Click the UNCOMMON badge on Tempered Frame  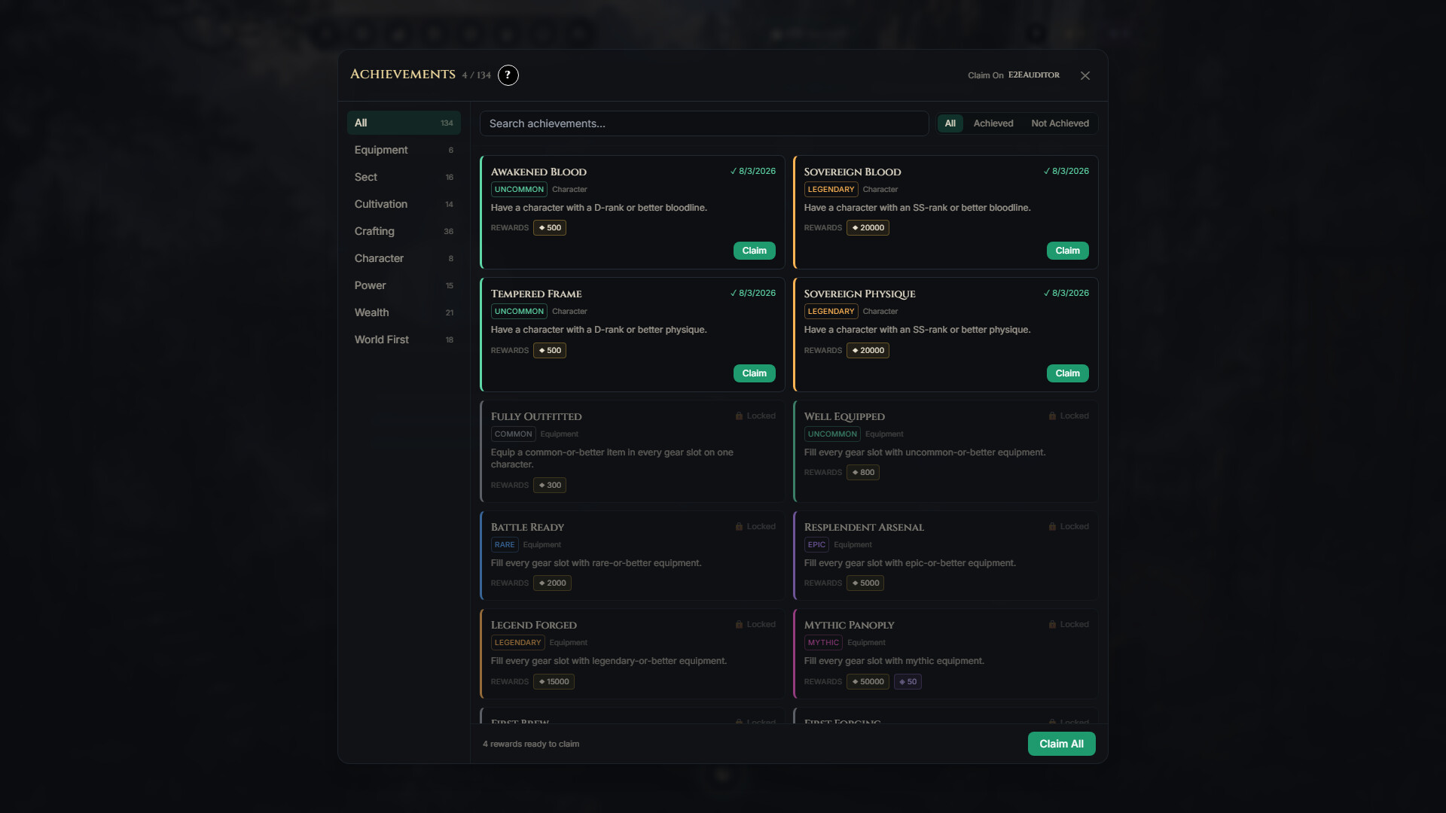[519, 312]
